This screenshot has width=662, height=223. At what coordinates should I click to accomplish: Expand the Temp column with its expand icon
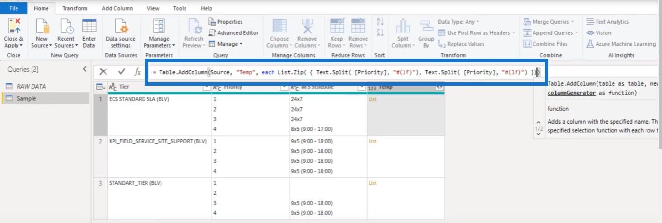tap(439, 87)
